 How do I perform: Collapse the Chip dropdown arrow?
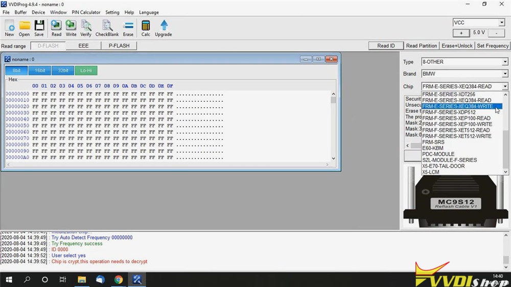[505, 86]
